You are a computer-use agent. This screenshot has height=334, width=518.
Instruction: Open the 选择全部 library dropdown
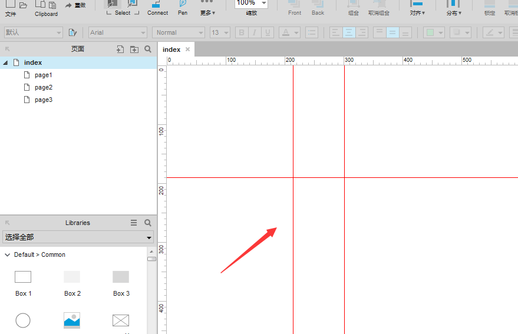point(78,237)
